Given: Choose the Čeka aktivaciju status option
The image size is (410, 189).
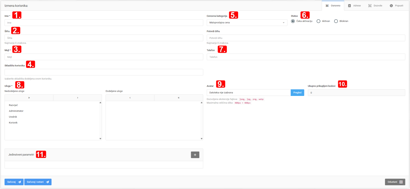Looking at the screenshot, I should 293,21.
